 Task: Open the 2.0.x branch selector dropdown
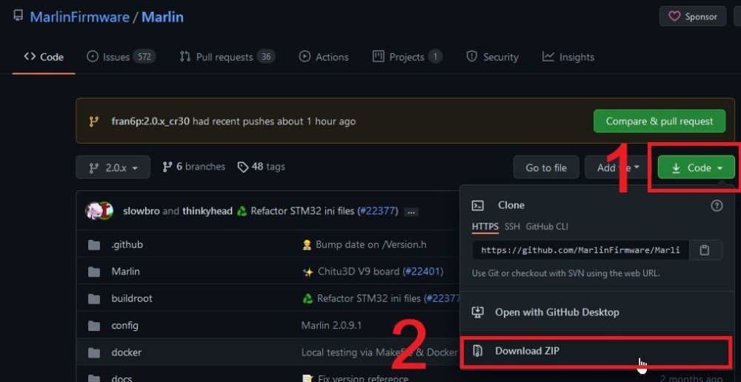[x=113, y=167]
